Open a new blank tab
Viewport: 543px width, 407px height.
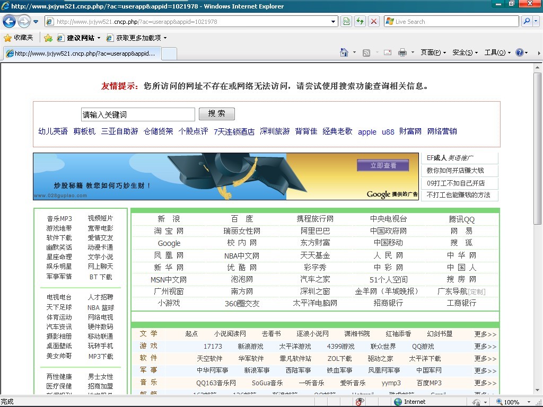point(169,54)
